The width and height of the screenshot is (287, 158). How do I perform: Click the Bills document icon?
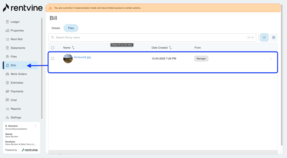pos(8,65)
